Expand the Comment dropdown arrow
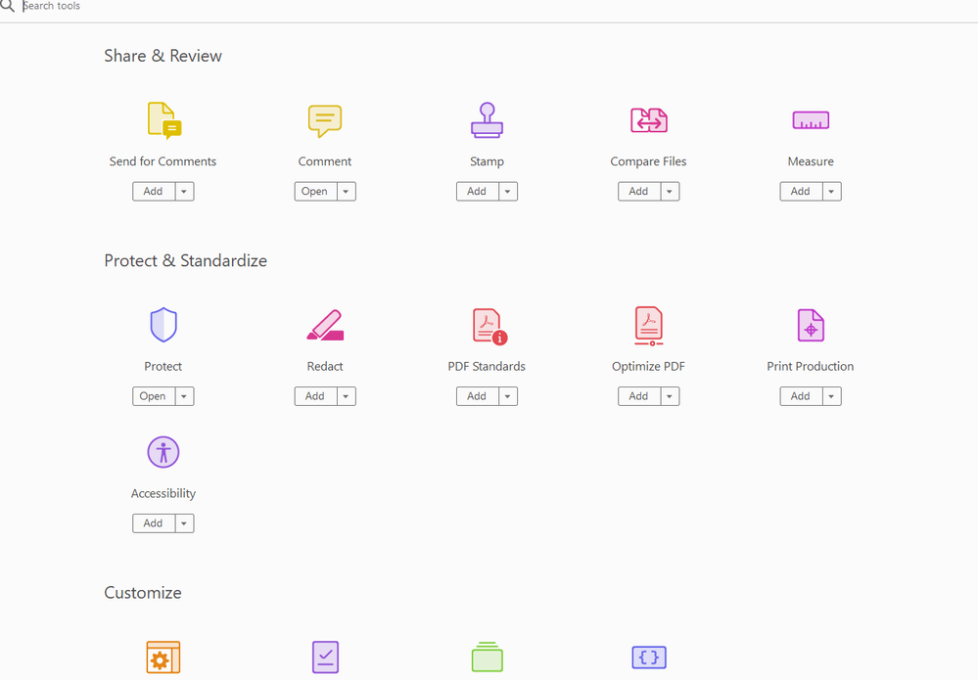 [x=347, y=192]
